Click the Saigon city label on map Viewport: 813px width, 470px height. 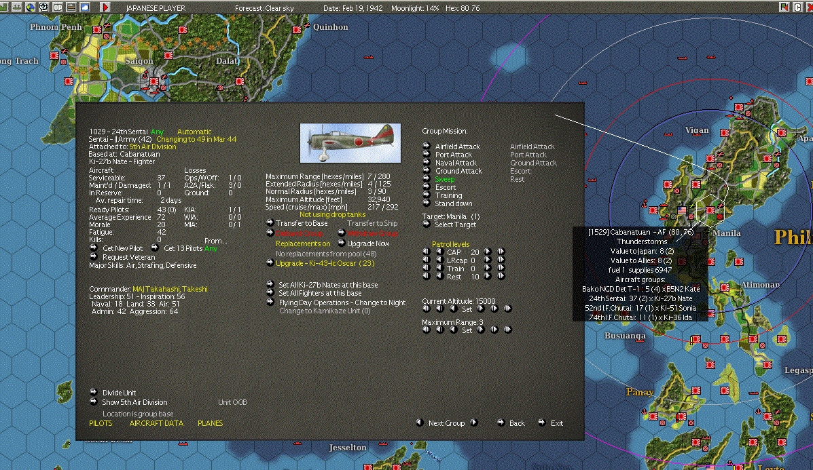point(139,61)
